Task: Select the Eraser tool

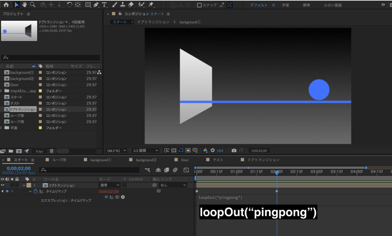Action: point(131,5)
